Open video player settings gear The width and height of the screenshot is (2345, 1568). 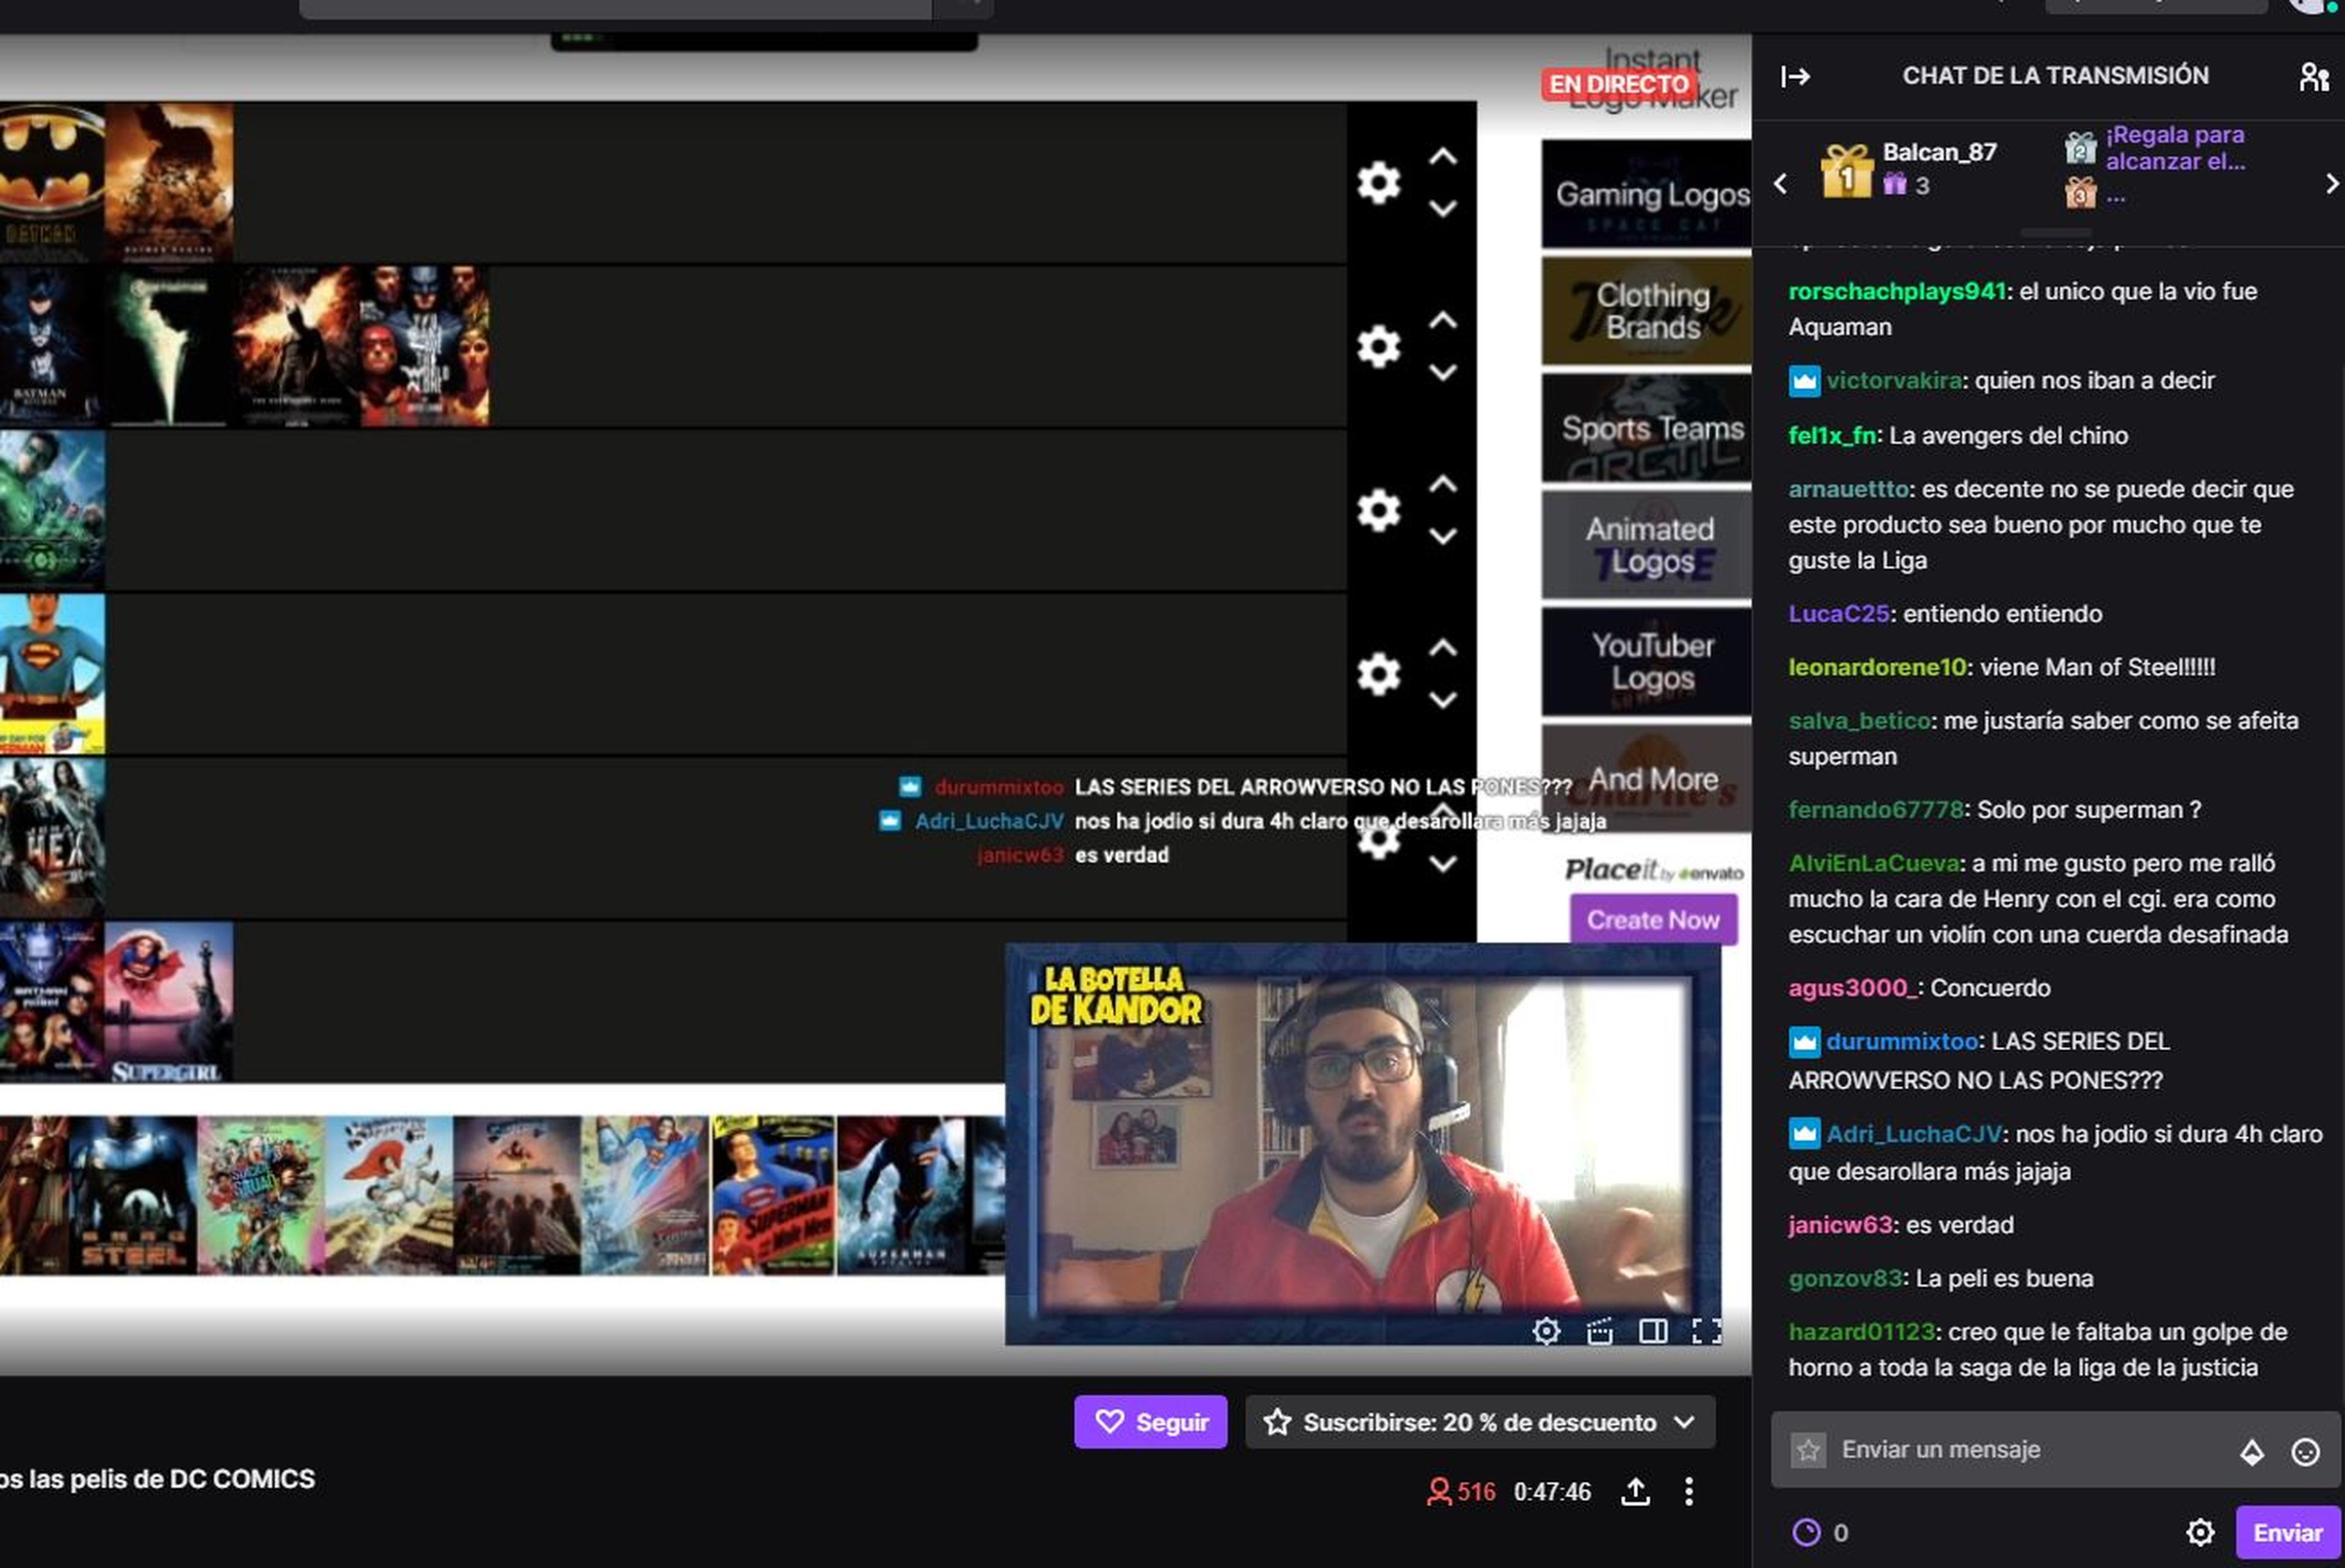click(x=1546, y=1331)
